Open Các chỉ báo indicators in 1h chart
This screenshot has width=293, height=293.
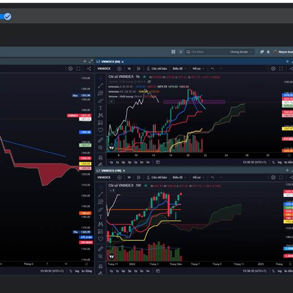pyautogui.click(x=157, y=68)
